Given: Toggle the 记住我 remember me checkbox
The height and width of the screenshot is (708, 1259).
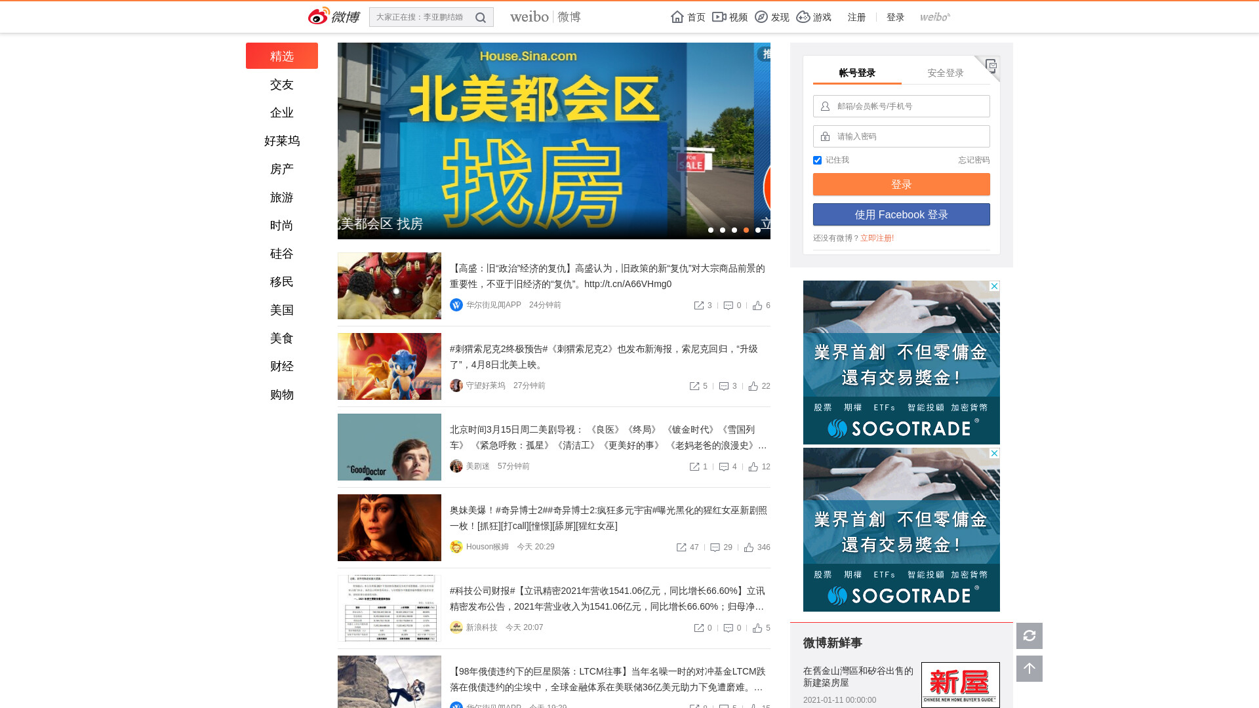Looking at the screenshot, I should 817,160.
